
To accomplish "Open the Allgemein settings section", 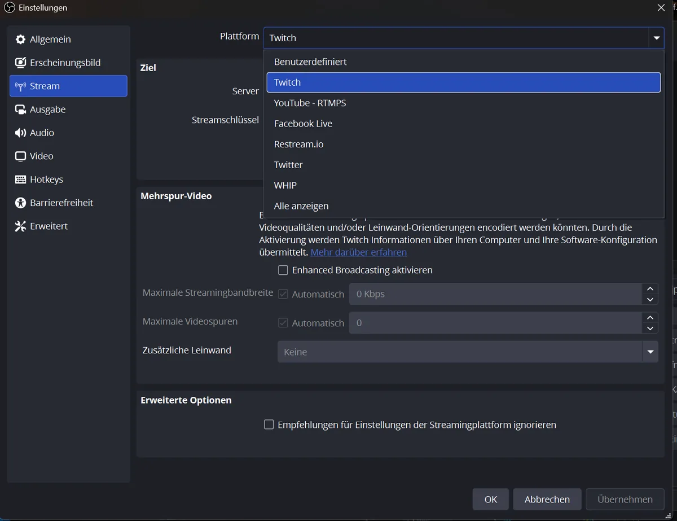I will (68, 40).
